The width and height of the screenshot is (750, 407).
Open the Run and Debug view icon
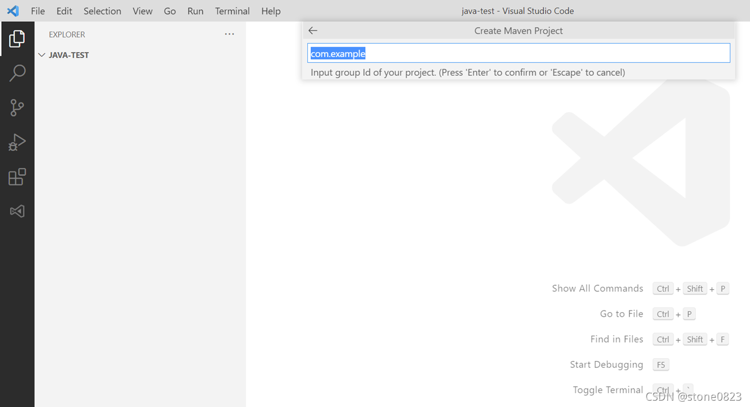(x=17, y=142)
